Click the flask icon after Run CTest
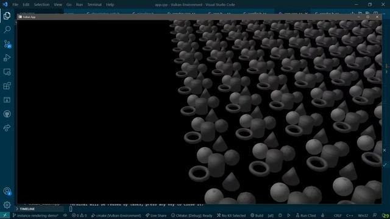Screen dimensions: 390x219 pos(322,215)
